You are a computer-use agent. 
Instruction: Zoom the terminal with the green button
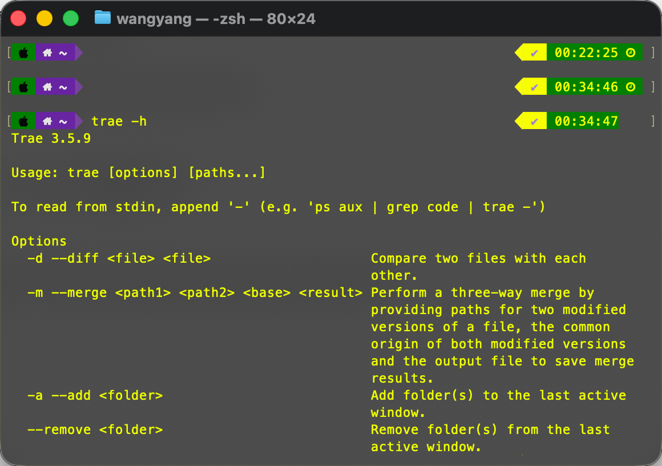(x=71, y=18)
